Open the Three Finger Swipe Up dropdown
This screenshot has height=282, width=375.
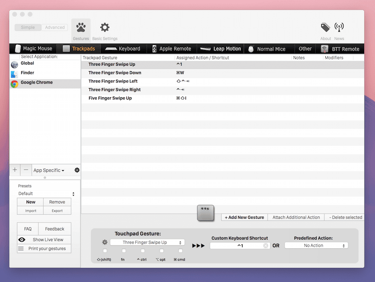coord(147,242)
